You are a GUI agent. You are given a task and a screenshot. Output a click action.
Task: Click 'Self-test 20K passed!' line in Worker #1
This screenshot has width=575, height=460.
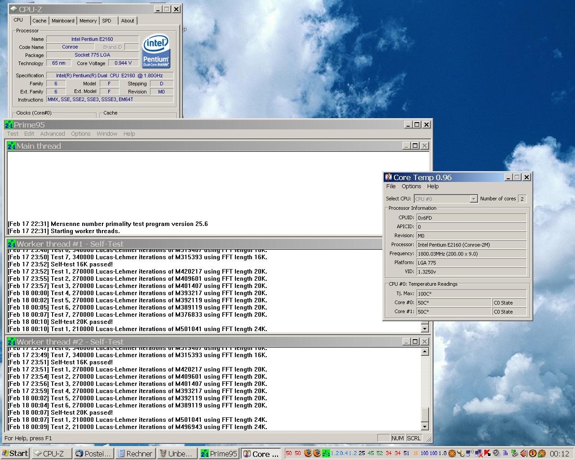(x=82, y=322)
